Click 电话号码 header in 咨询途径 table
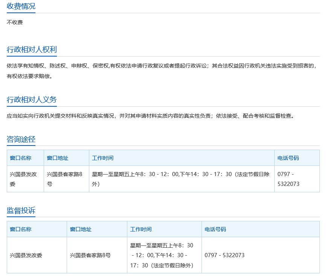327x276 pixels. pos(288,158)
